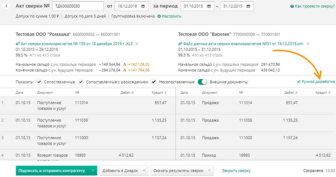
Task: Open calendar for period start 01.10.2015
Action: pos(209,6)
